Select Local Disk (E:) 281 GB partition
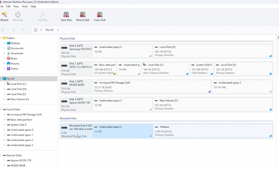 (x=243, y=69)
